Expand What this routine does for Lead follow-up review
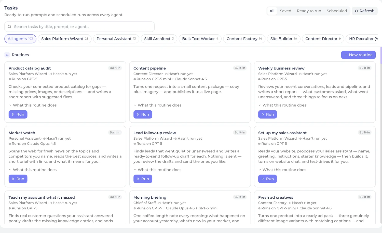The image size is (382, 233). click(x=157, y=170)
